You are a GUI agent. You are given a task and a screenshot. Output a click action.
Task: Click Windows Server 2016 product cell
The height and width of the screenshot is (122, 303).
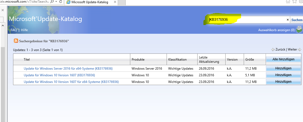tap(147, 69)
